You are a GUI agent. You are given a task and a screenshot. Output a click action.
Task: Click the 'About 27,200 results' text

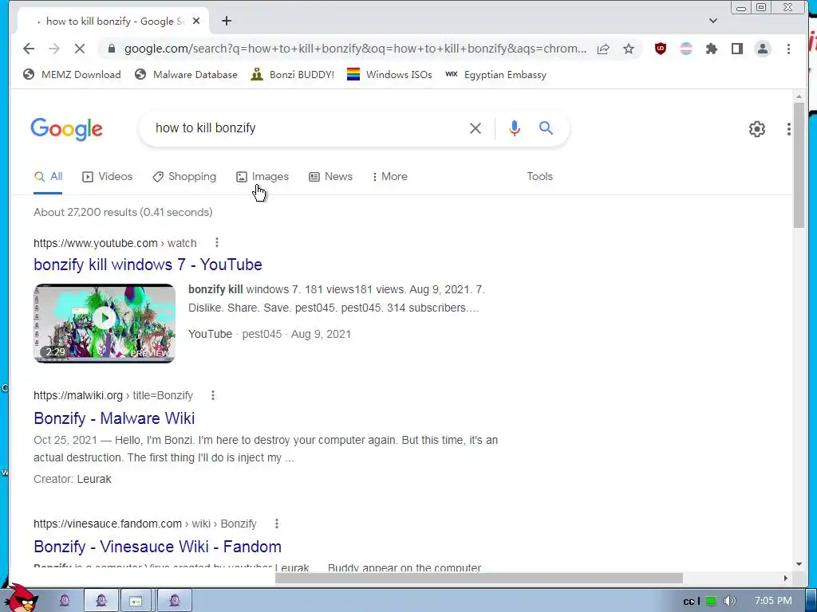pos(123,212)
